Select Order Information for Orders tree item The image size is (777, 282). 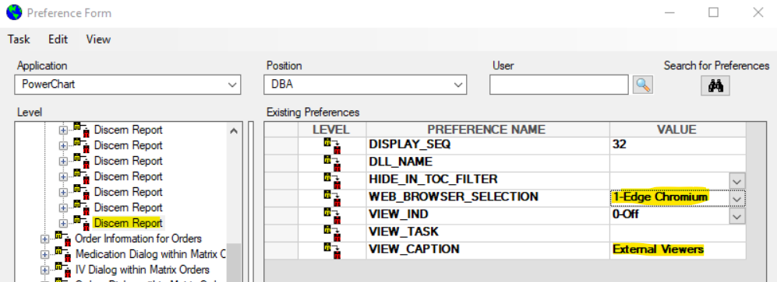pyautogui.click(x=138, y=239)
